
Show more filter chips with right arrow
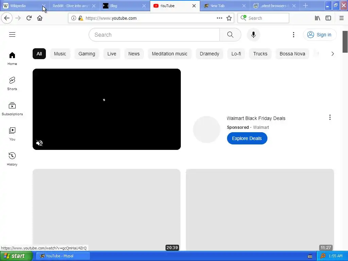coord(332,54)
